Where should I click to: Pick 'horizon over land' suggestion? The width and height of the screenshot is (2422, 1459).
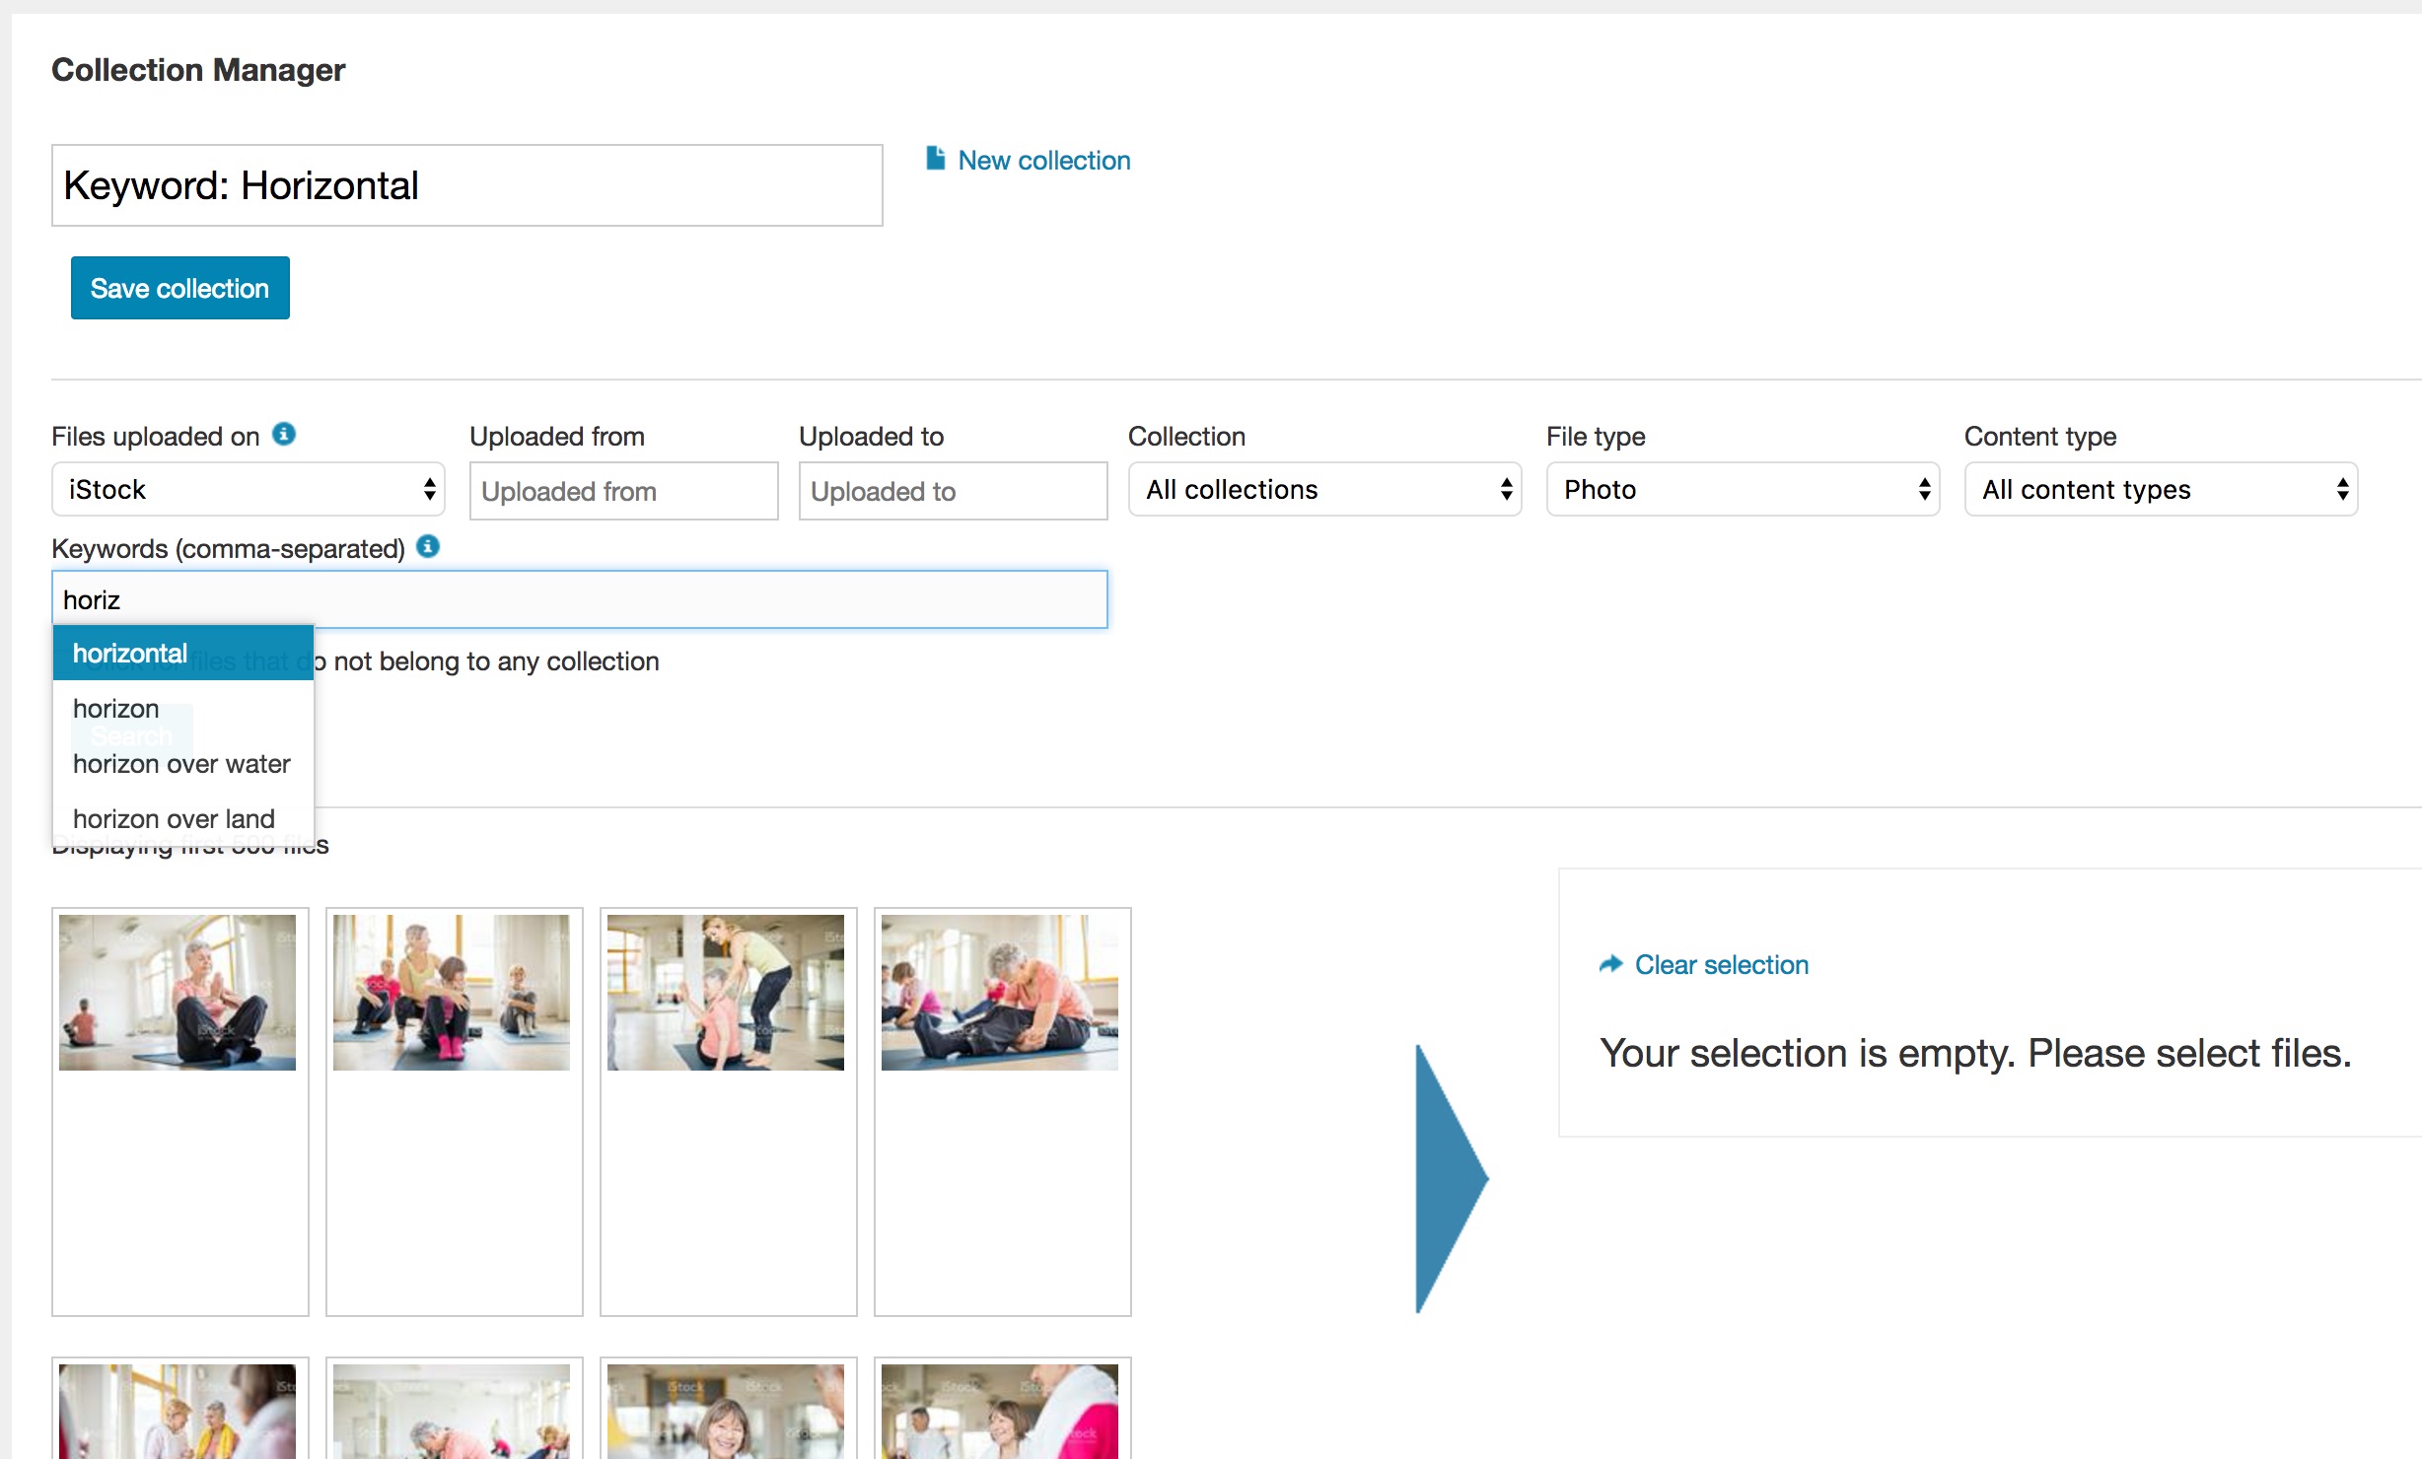coord(183,818)
